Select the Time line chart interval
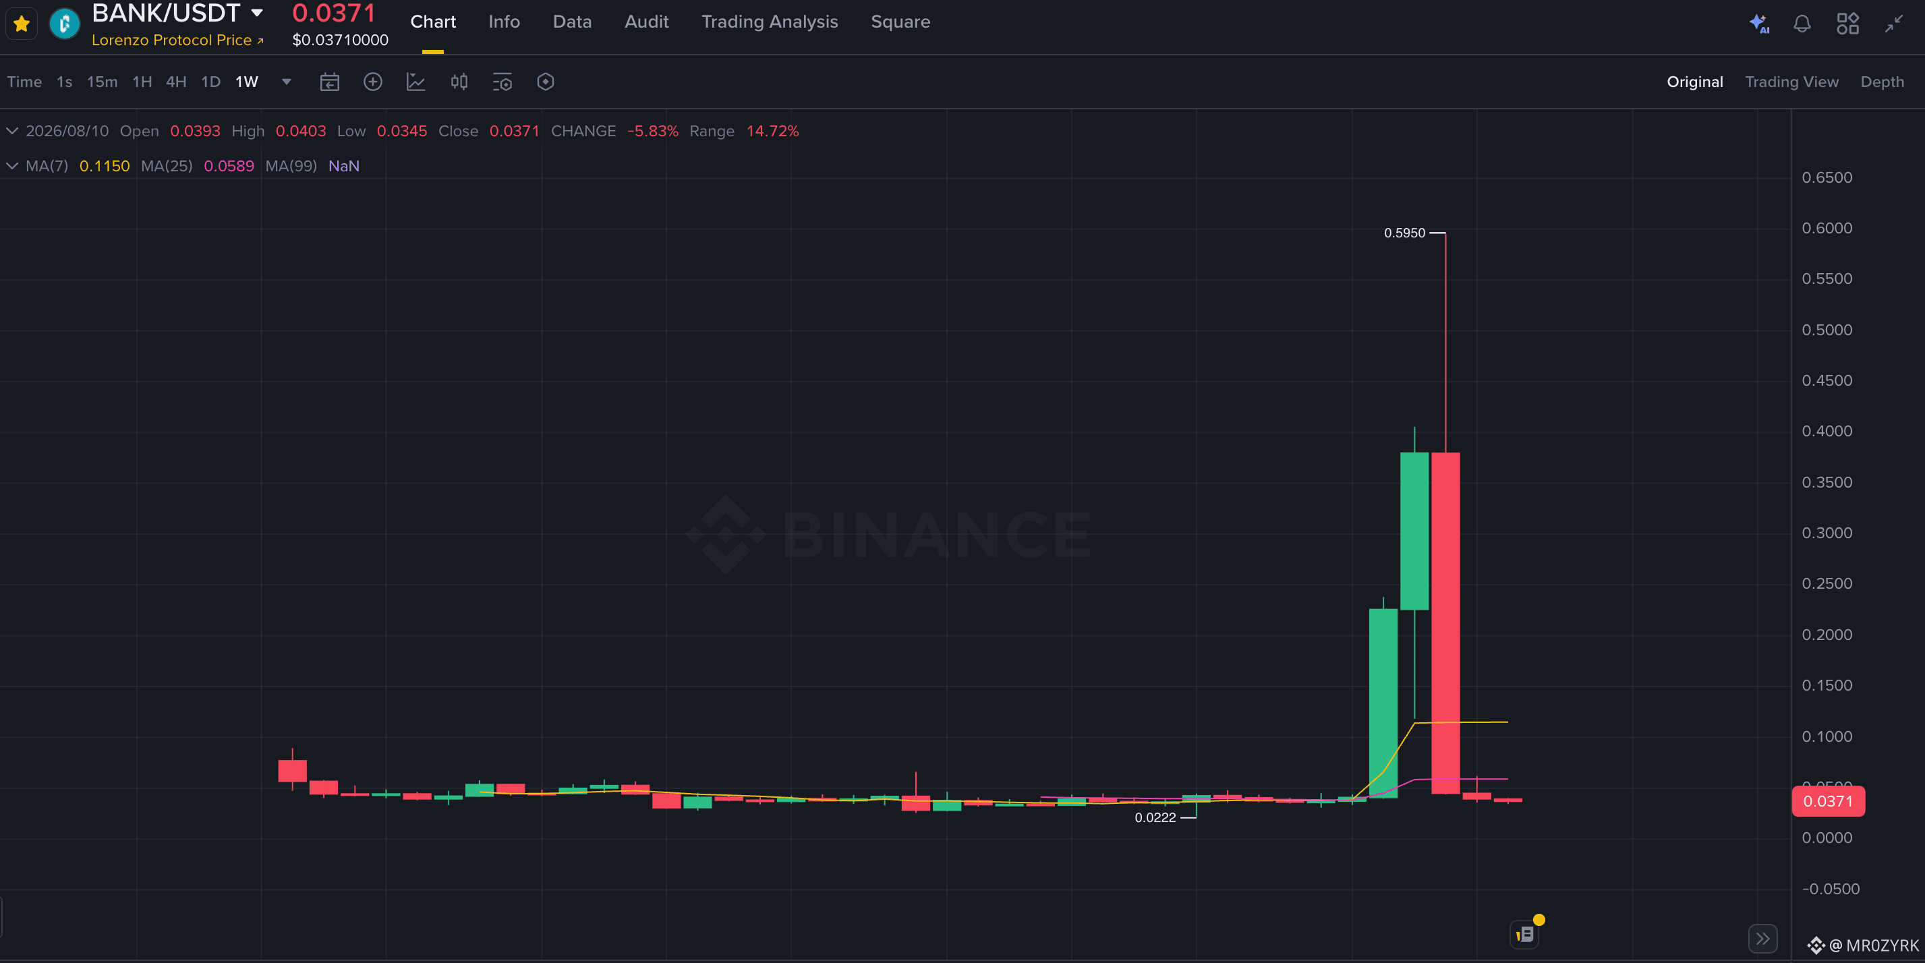The height and width of the screenshot is (963, 1925). coord(24,82)
